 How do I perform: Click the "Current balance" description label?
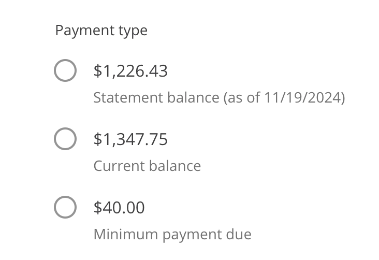tap(147, 166)
